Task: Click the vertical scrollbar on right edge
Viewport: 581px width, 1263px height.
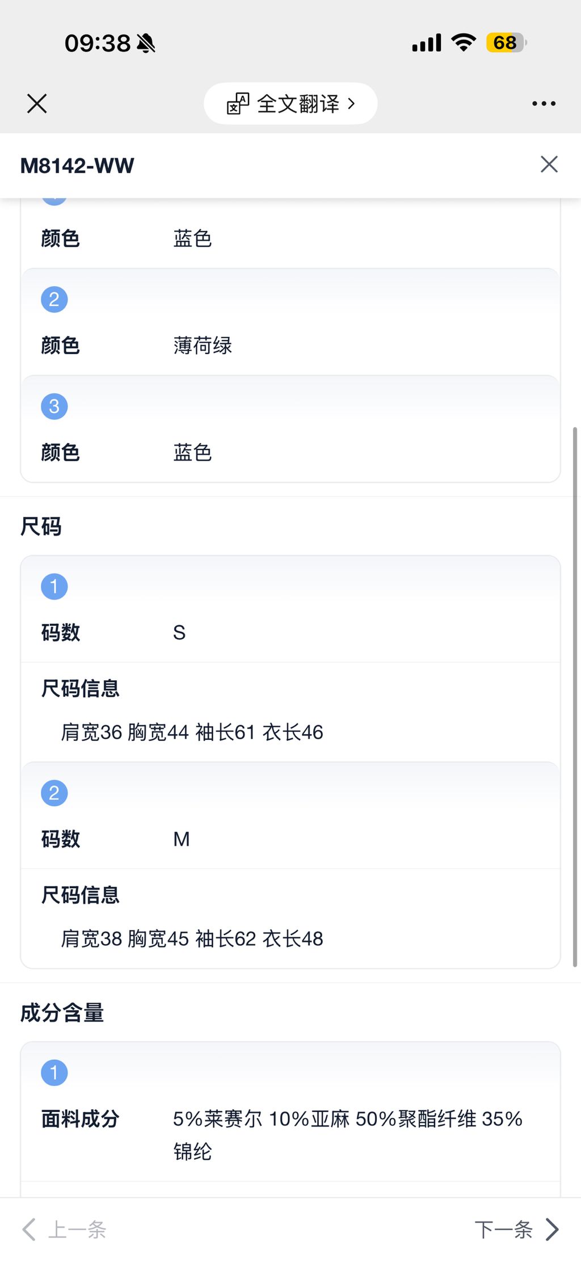Action: [x=575, y=697]
